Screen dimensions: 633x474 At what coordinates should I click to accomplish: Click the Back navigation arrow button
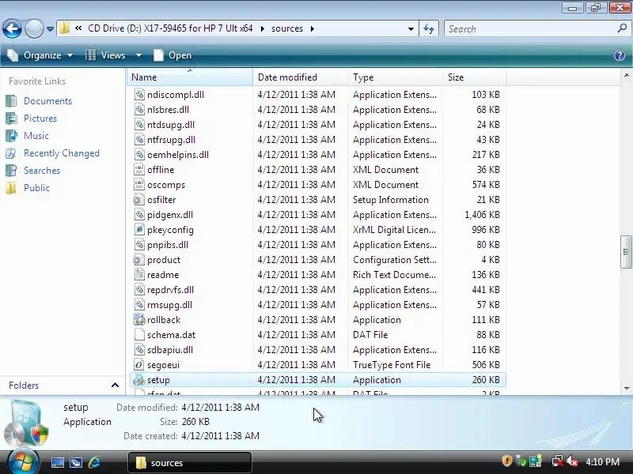click(x=12, y=28)
